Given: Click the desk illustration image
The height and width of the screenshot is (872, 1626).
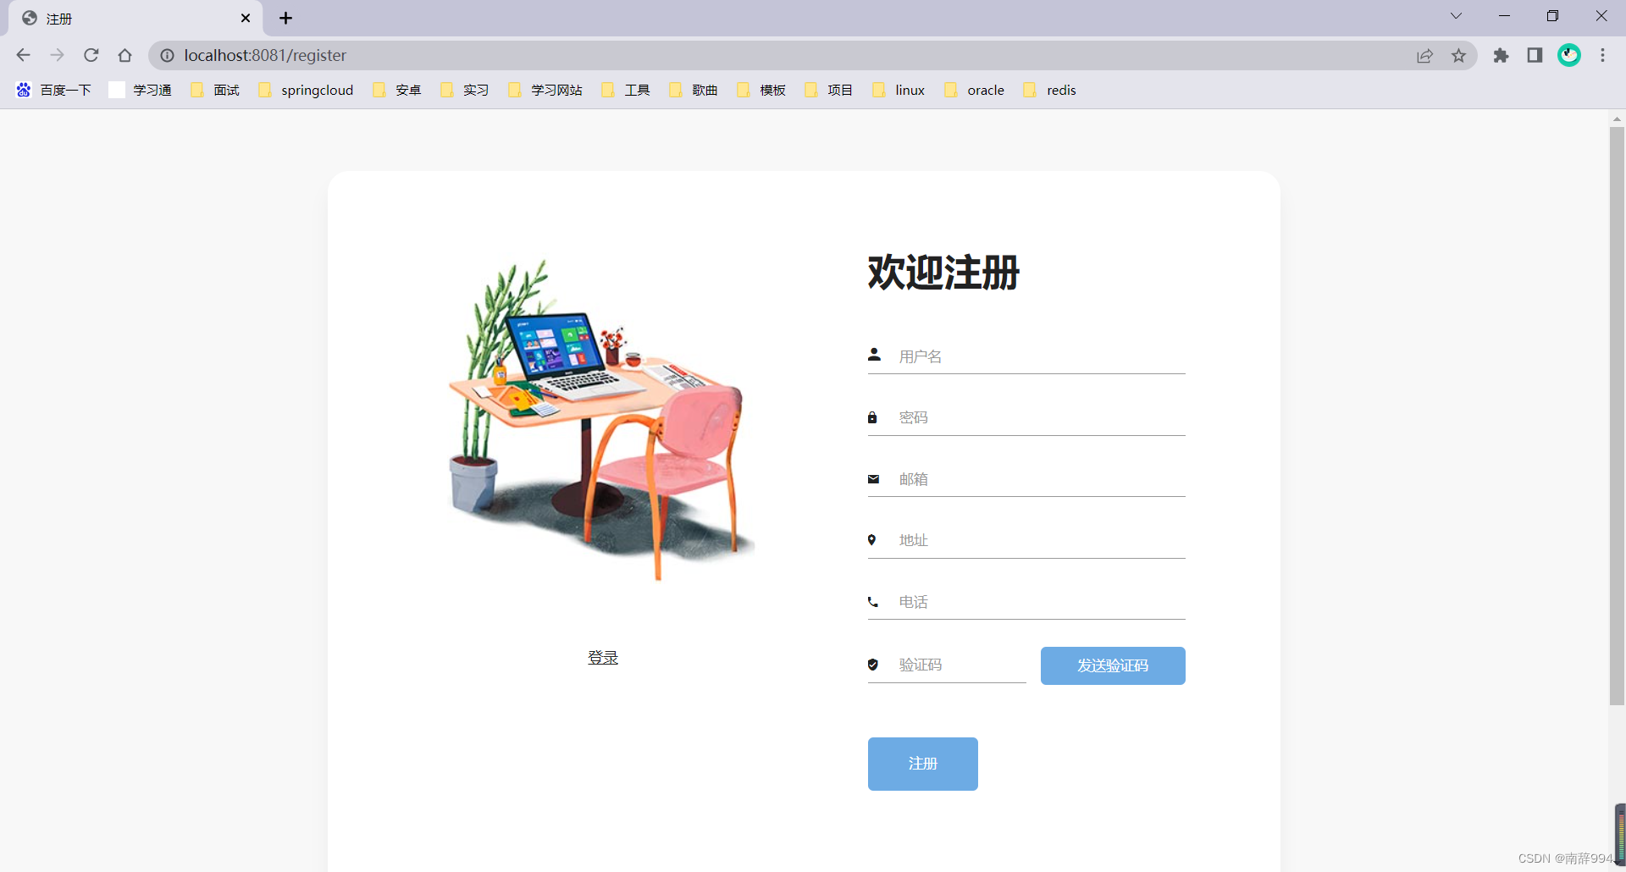Looking at the screenshot, I should pos(602,421).
